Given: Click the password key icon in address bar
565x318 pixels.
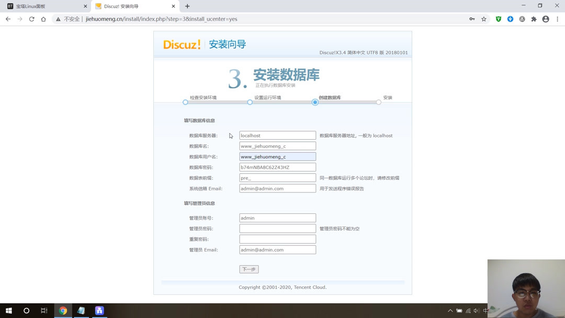Looking at the screenshot, I should (x=471, y=19).
